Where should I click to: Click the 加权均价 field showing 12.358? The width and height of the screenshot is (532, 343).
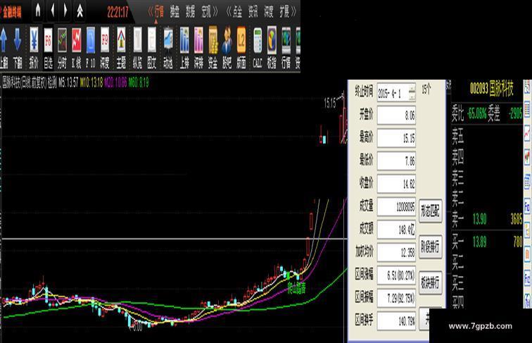point(396,252)
